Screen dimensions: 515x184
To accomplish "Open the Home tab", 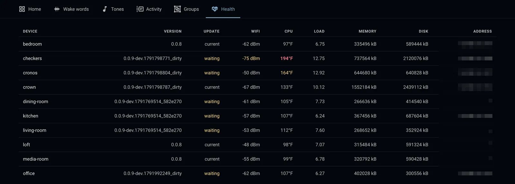I will pos(30,9).
